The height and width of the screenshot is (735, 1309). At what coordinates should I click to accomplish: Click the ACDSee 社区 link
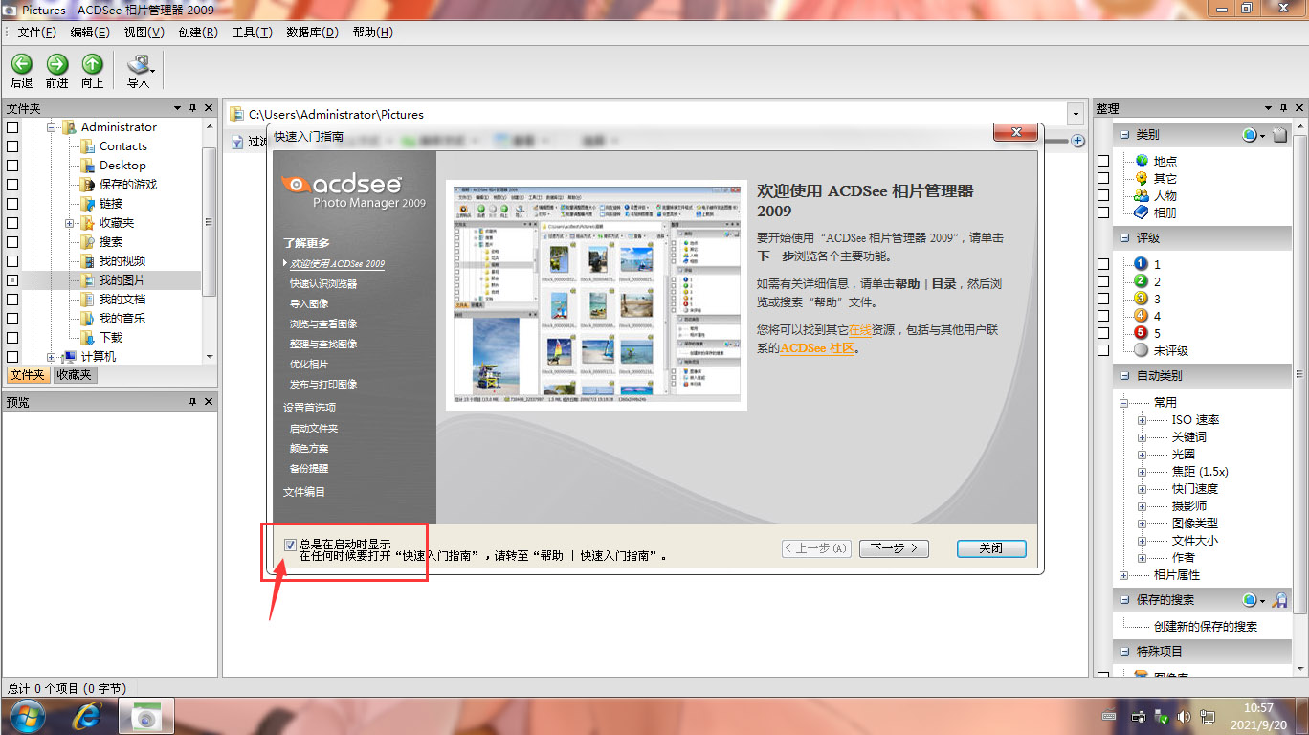[816, 348]
